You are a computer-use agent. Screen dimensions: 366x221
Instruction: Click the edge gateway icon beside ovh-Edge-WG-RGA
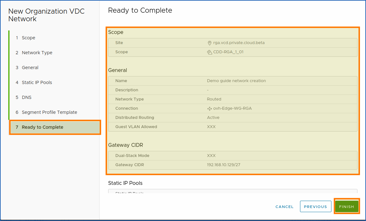pyautogui.click(x=210, y=108)
